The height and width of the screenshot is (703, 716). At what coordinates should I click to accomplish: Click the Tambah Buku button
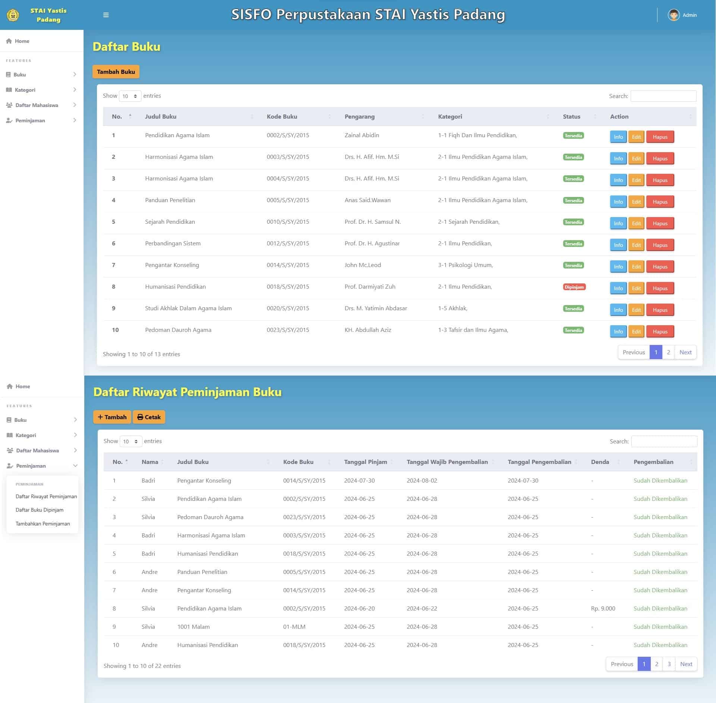116,72
